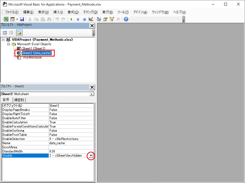The width and height of the screenshot is (245, 183).
Task: Open the デバッグ(D) menu
Action: pos(91,12)
